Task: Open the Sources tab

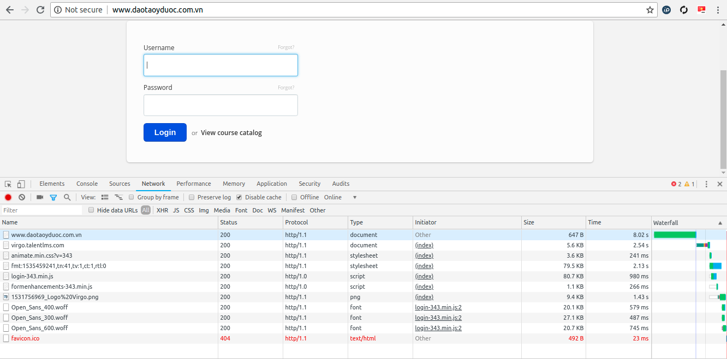Action: [120, 184]
